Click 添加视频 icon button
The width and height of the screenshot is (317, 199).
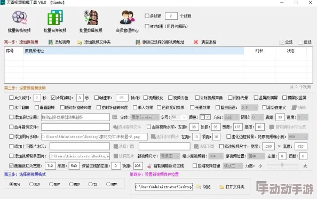pos(51,42)
